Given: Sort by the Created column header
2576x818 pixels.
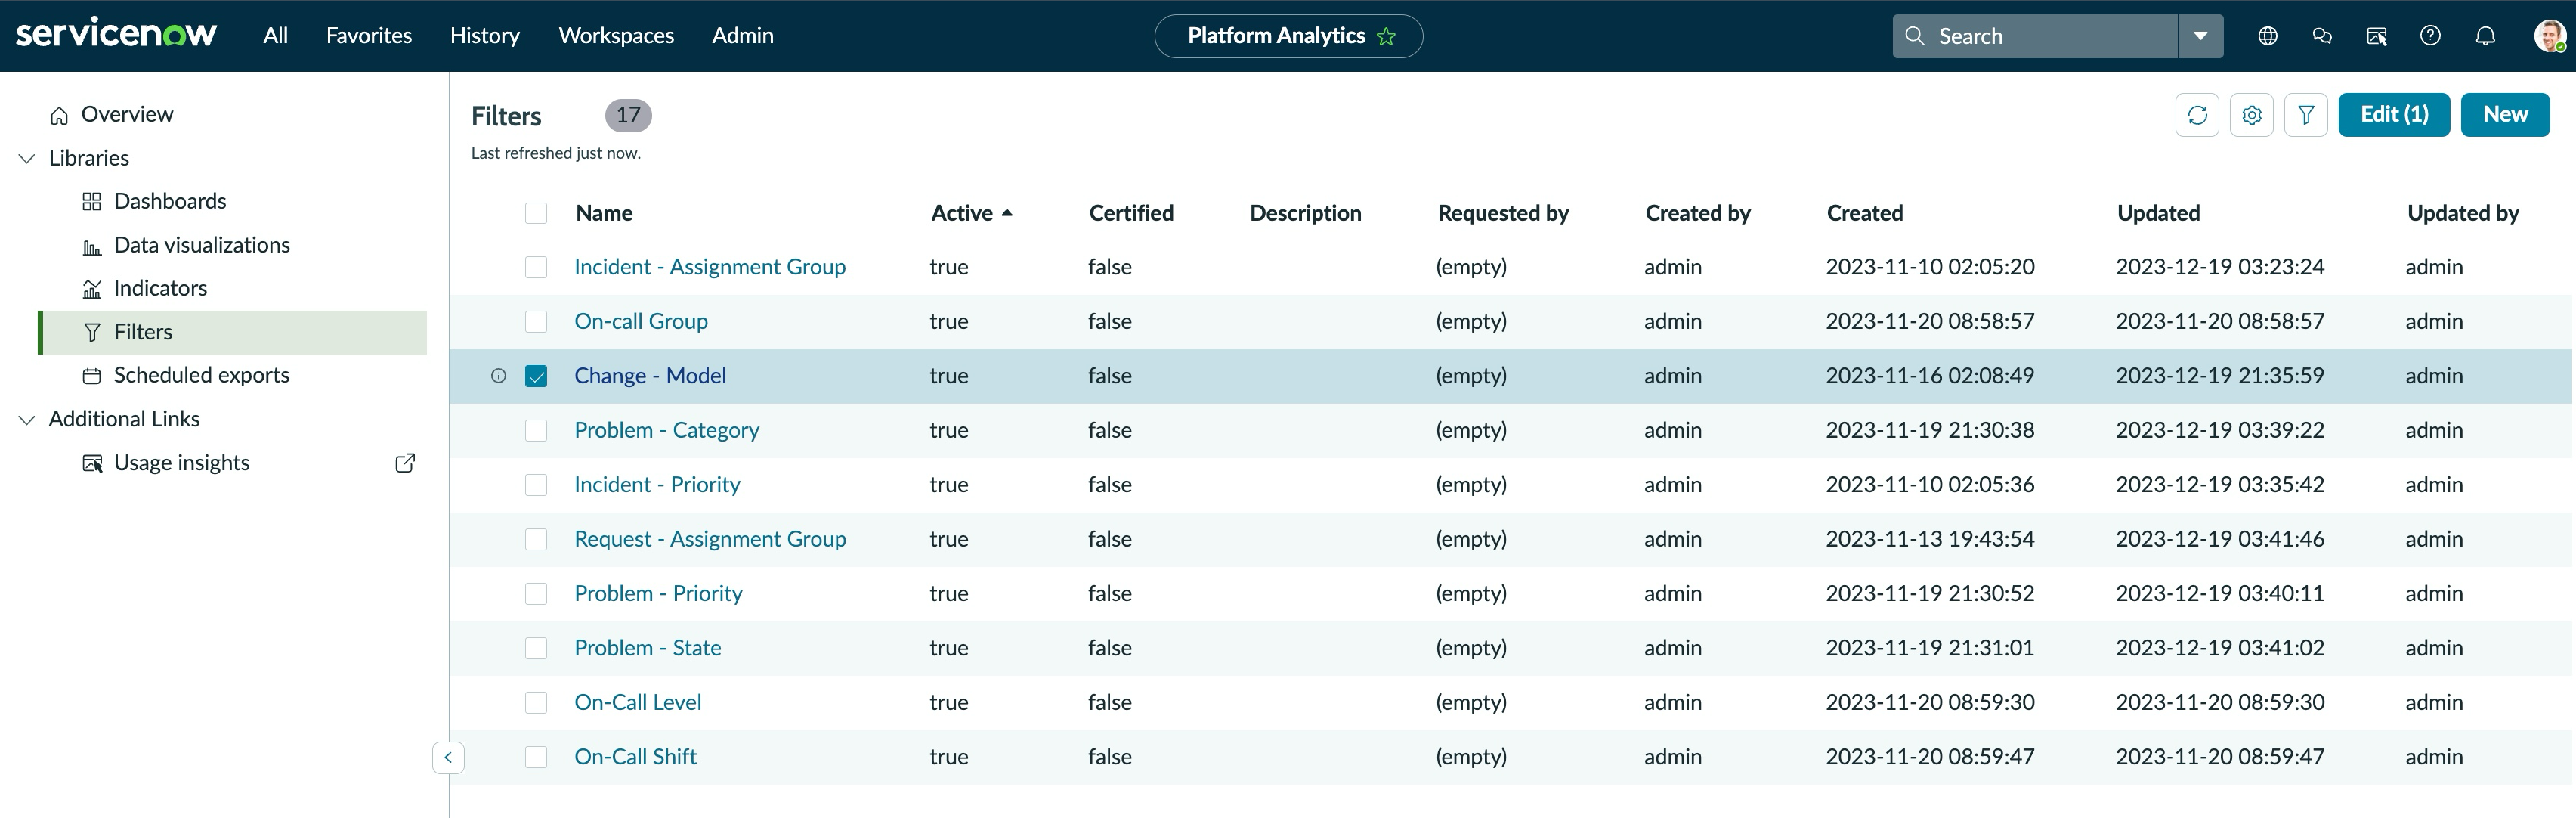Looking at the screenshot, I should click(1864, 213).
